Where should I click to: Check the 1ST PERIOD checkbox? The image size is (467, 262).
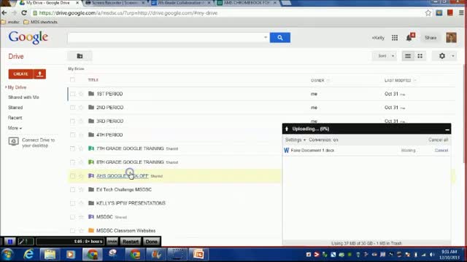[x=73, y=94]
